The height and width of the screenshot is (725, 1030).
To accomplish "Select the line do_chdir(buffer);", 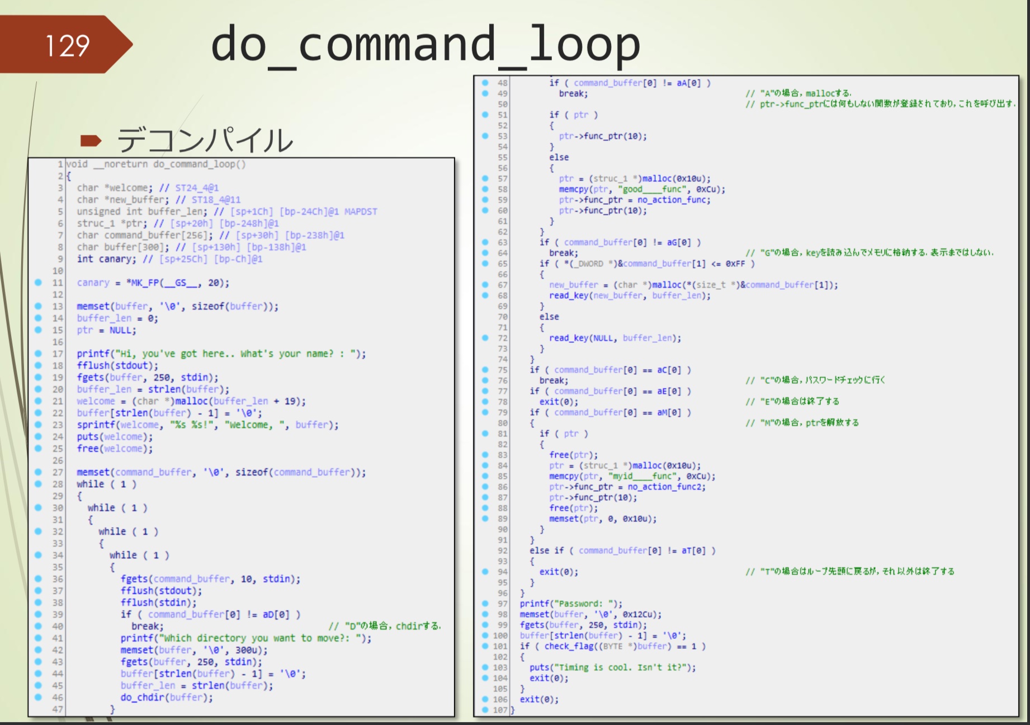I will click(x=167, y=697).
